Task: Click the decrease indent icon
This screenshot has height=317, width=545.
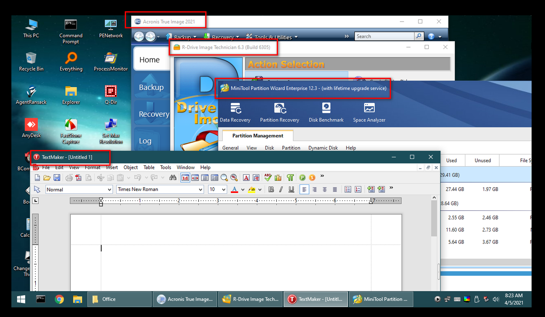Action: [x=371, y=190]
